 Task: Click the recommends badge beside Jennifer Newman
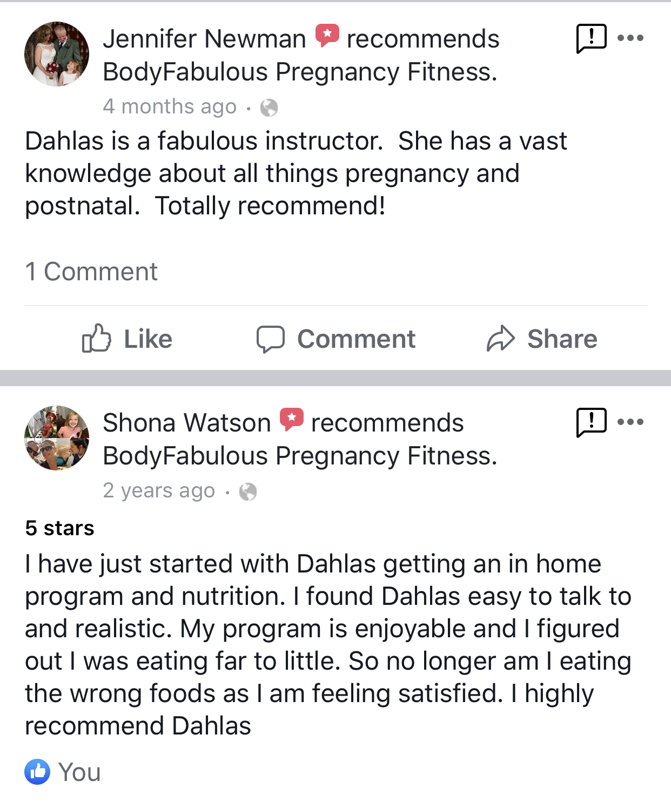click(x=327, y=36)
